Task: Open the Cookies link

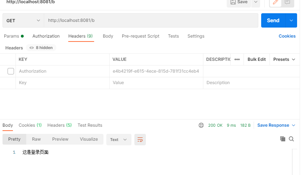Action: 287,36
